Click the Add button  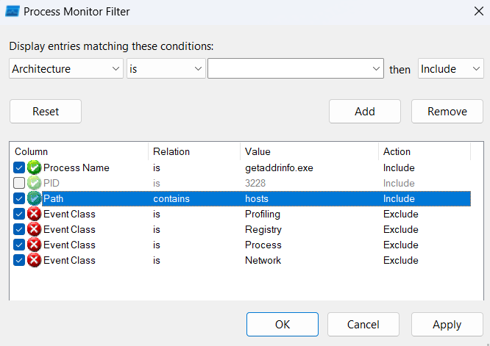(x=365, y=112)
